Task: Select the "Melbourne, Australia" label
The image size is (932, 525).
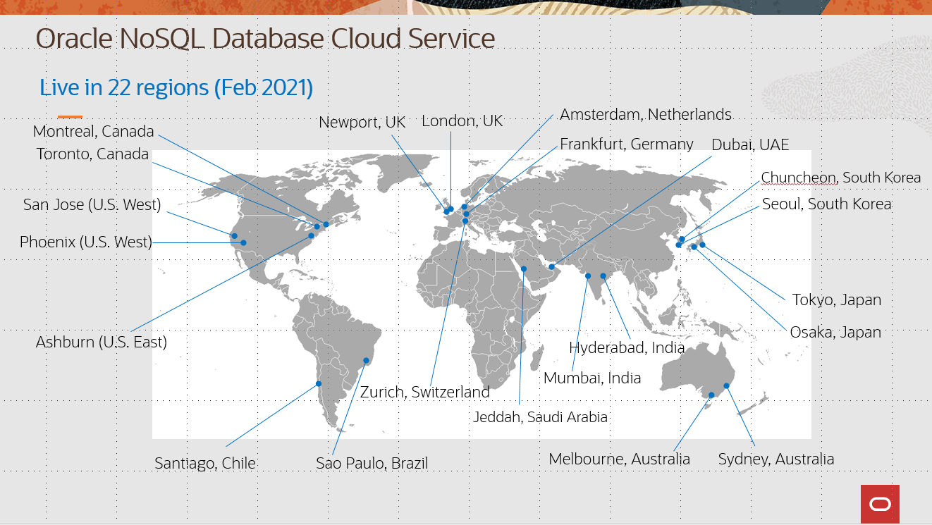Action: (x=620, y=459)
